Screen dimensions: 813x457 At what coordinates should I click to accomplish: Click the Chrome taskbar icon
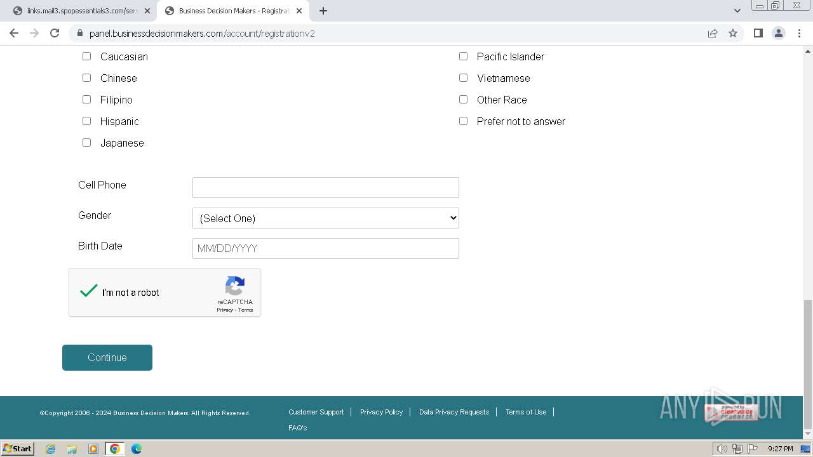115,449
